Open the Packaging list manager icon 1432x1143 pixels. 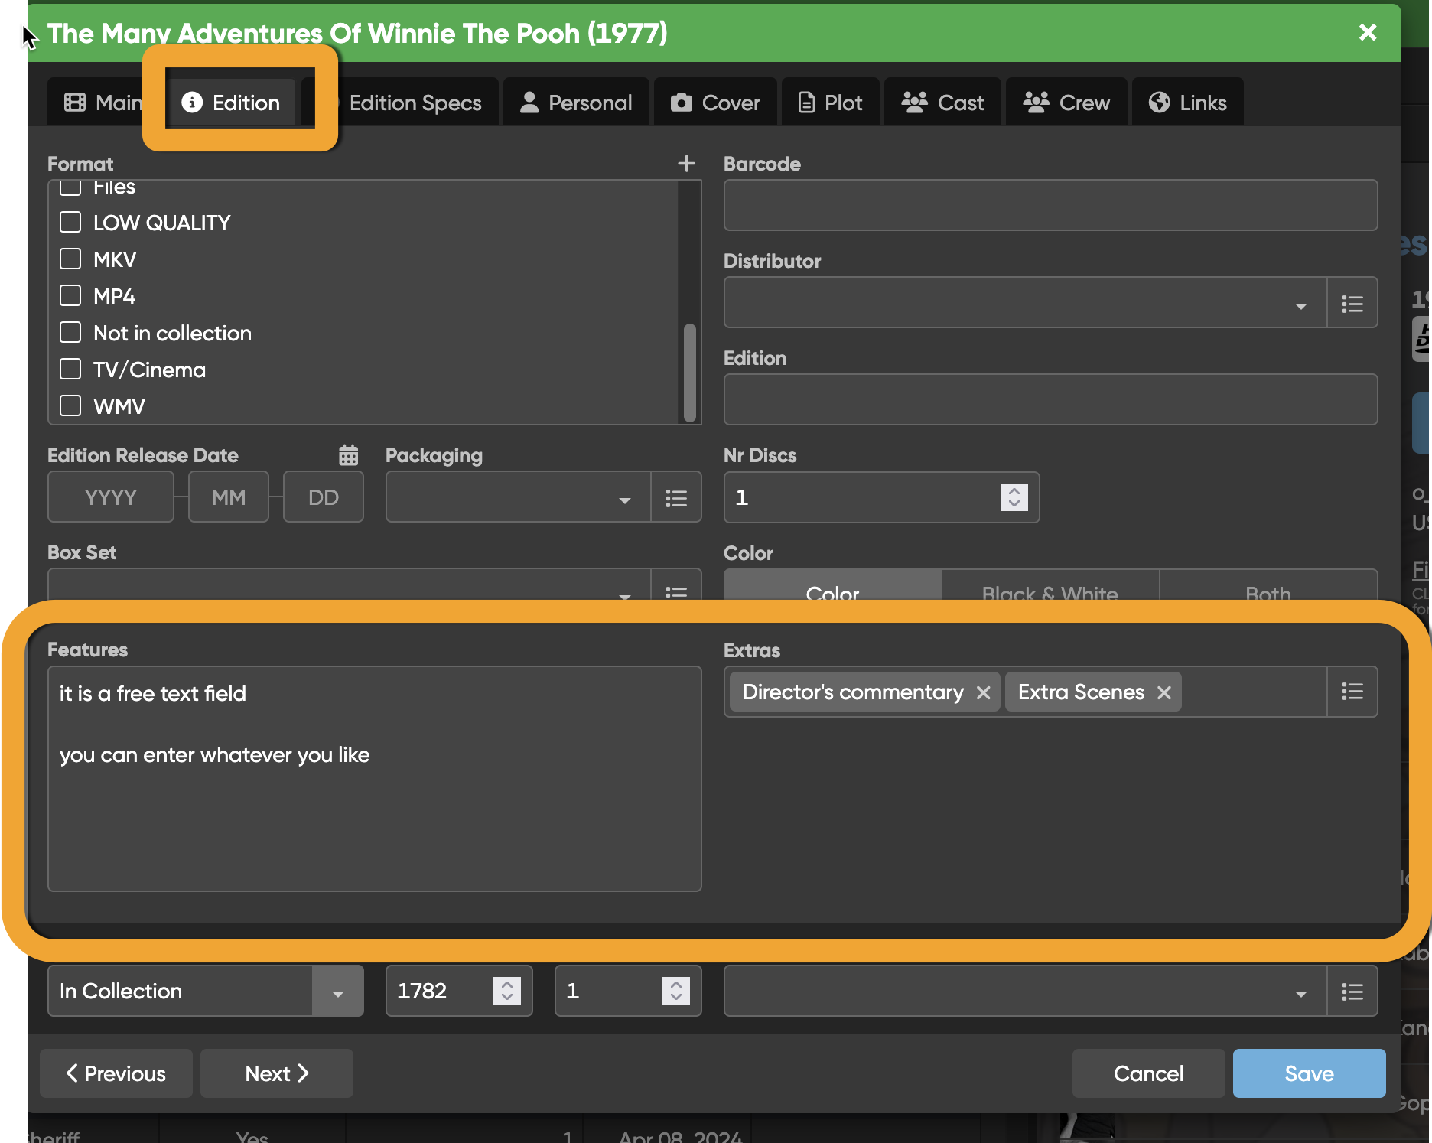click(675, 498)
